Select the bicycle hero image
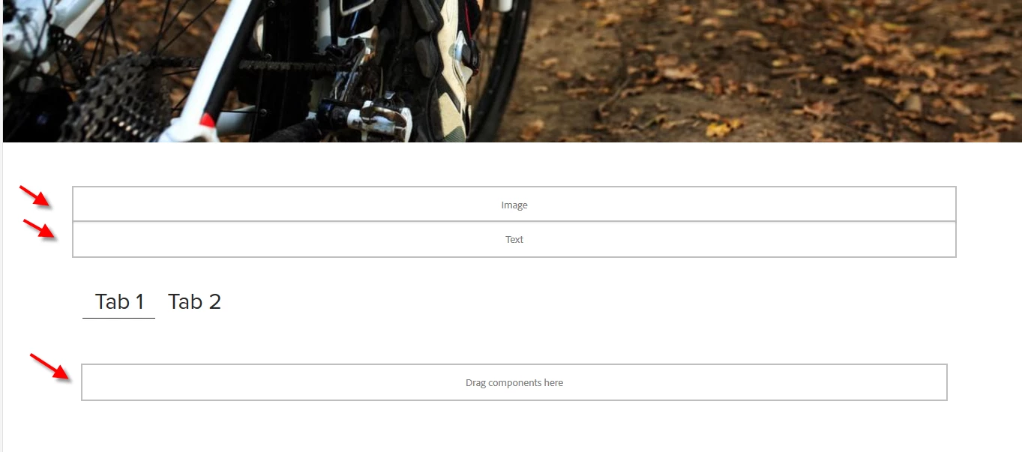The image size is (1022, 452). point(512,70)
